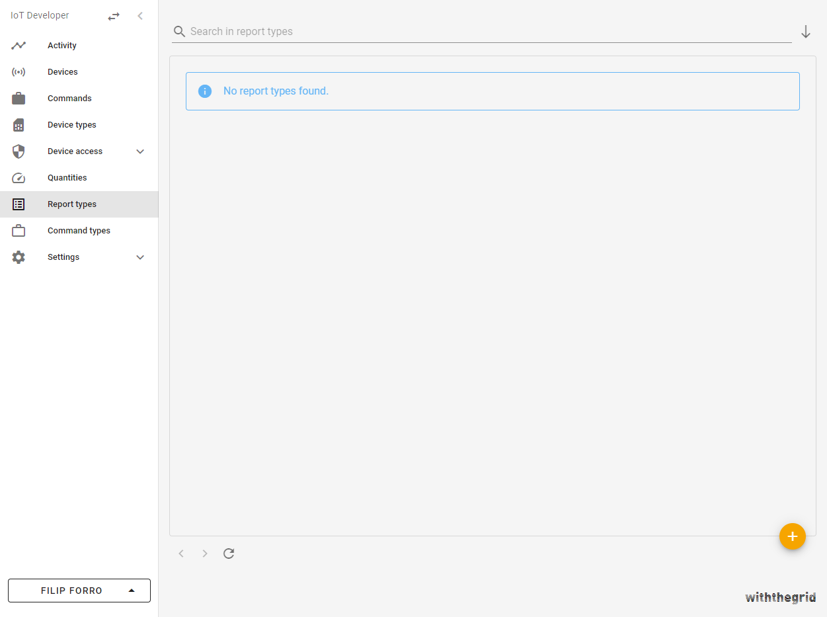Click the Commands briefcase icon
The width and height of the screenshot is (827, 617).
[x=18, y=98]
